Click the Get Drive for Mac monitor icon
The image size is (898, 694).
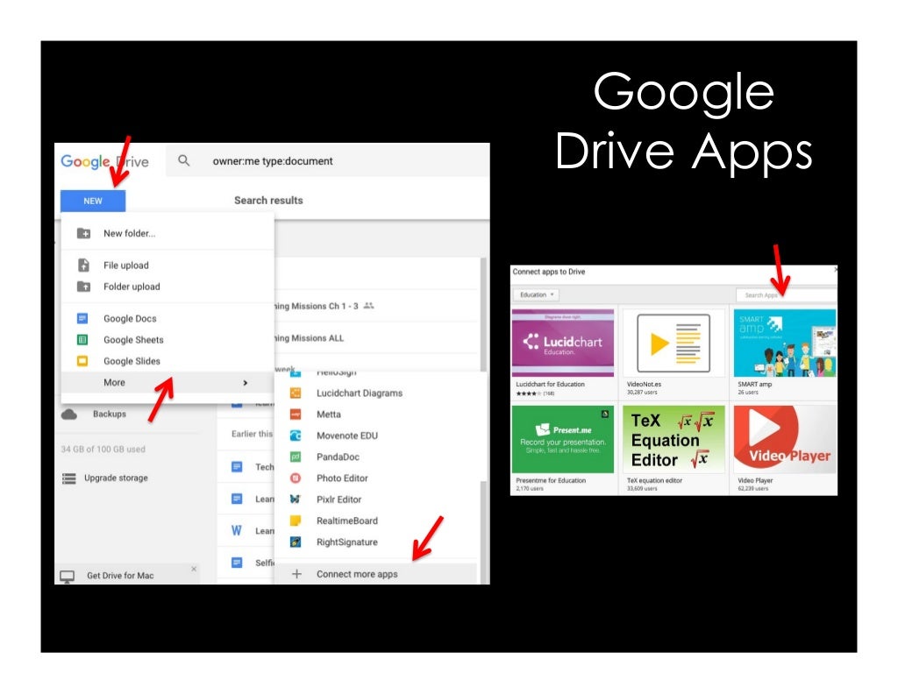[x=68, y=576]
